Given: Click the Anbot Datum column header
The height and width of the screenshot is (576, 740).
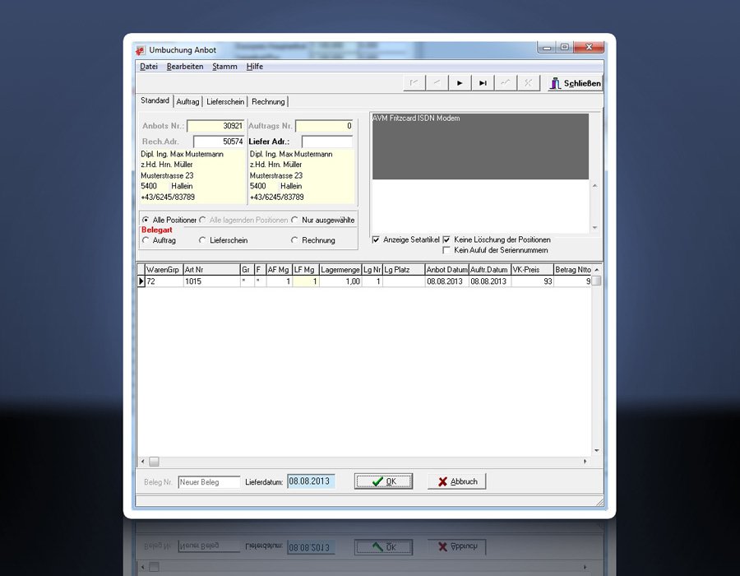Looking at the screenshot, I should coord(447,270).
